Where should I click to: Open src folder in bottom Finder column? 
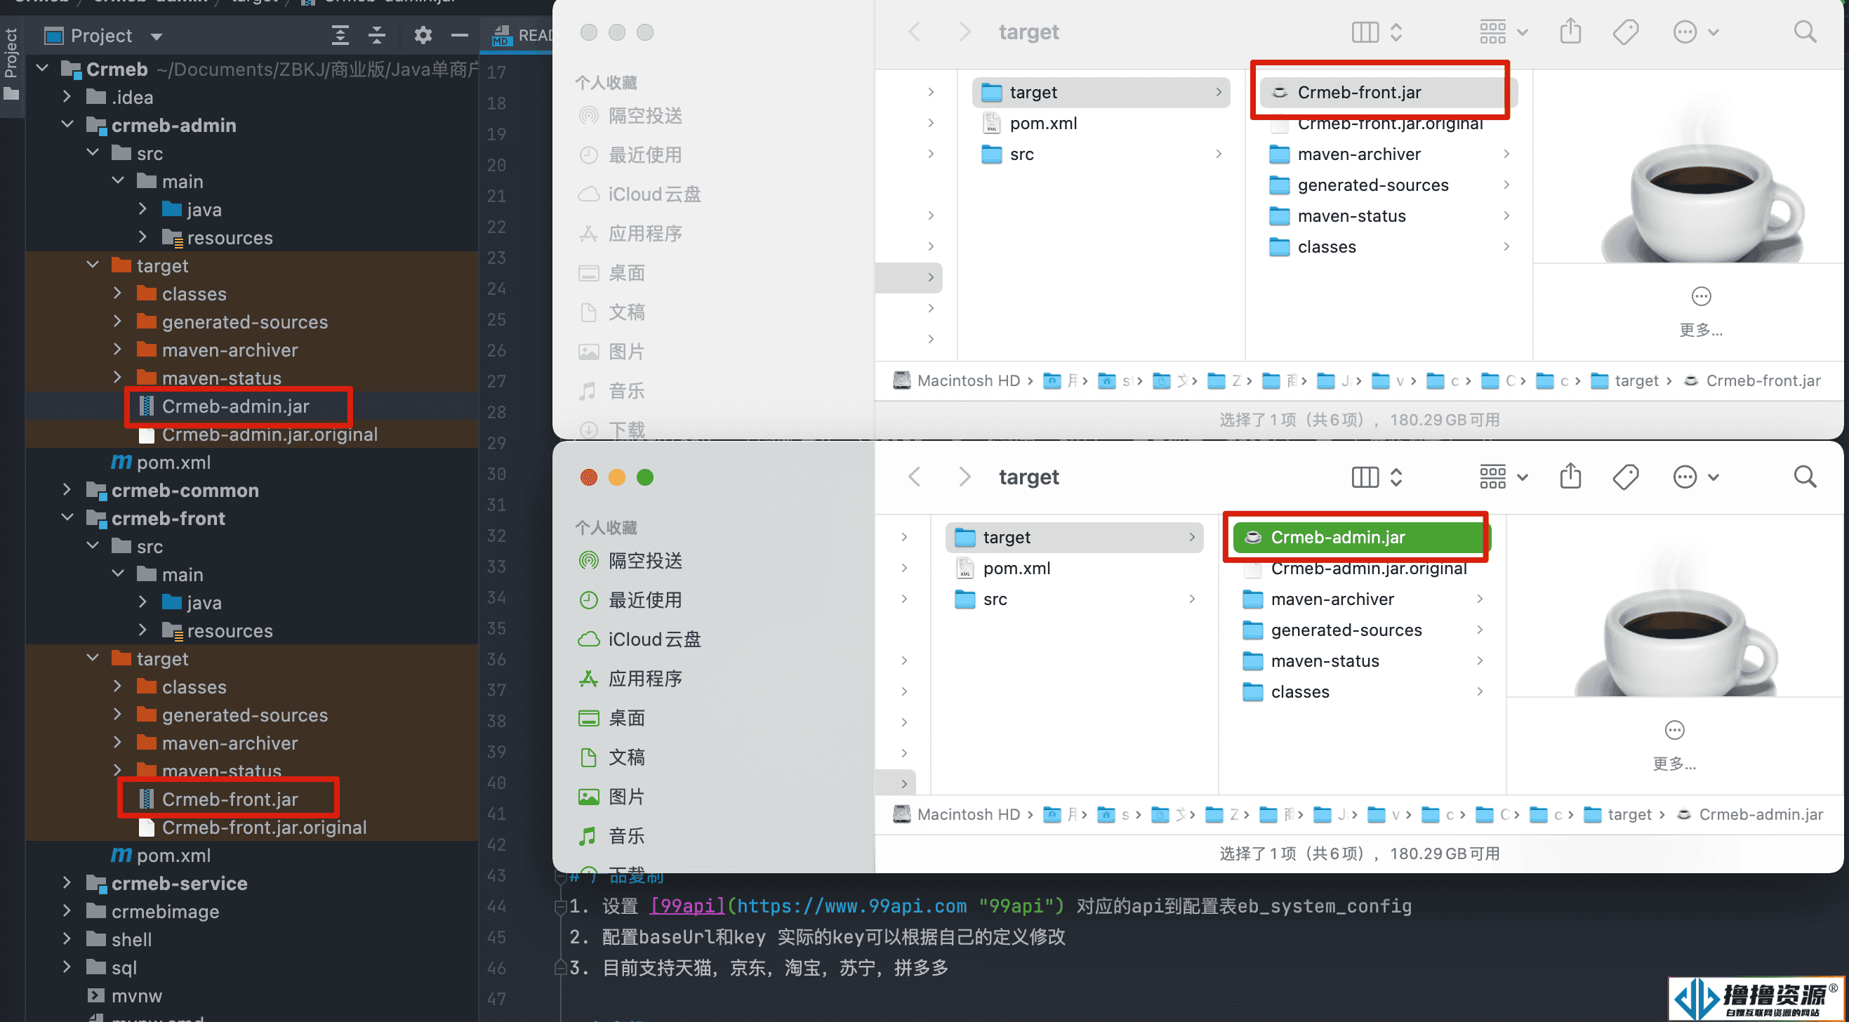pyautogui.click(x=1074, y=599)
